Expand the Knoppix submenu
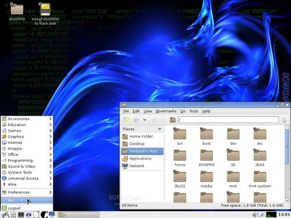The width and height of the screenshot is (291, 218). click(x=27, y=149)
